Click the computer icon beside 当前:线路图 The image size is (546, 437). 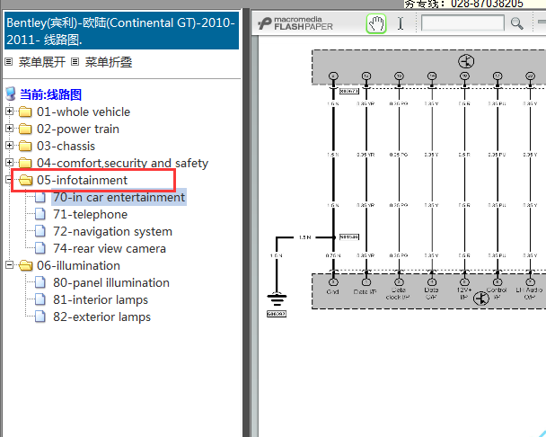tap(11, 94)
